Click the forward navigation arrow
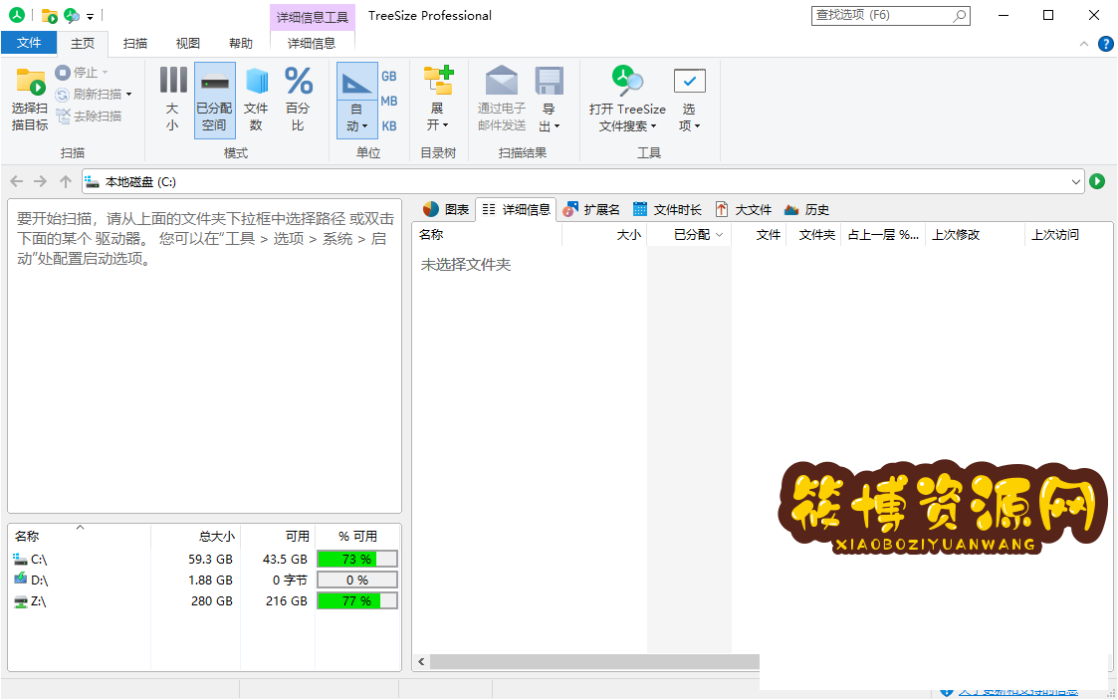 [x=41, y=182]
